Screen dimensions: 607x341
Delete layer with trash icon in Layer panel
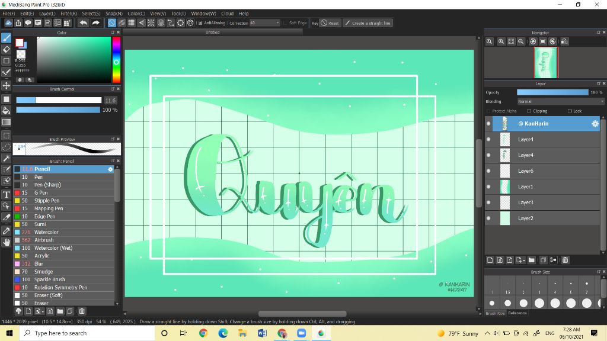[565, 260]
